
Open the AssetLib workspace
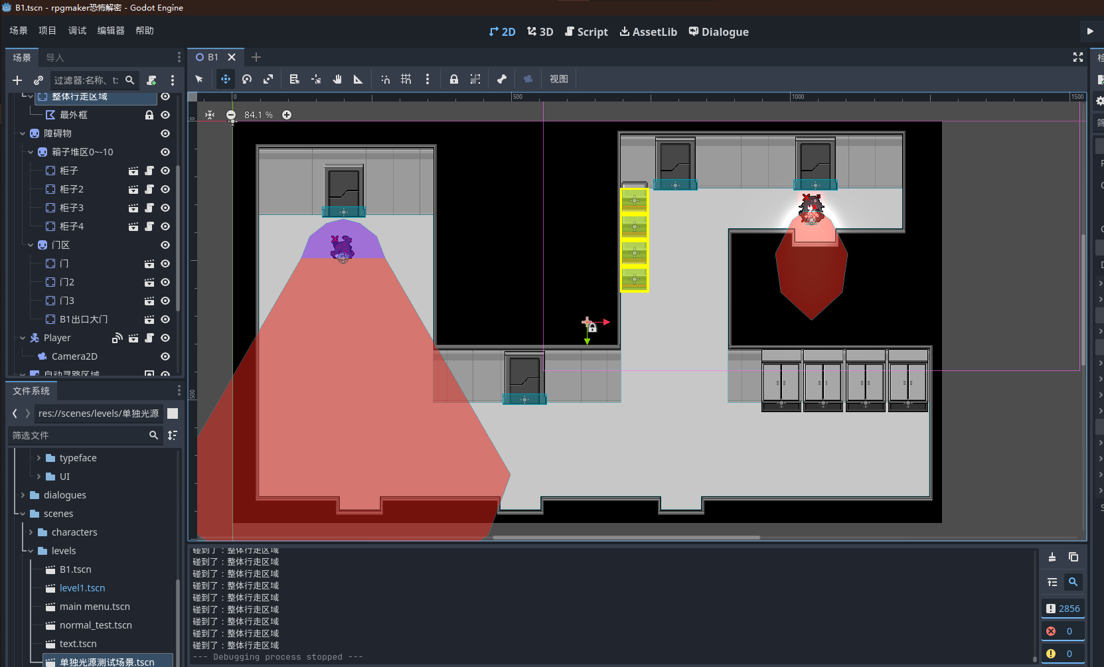pos(648,32)
